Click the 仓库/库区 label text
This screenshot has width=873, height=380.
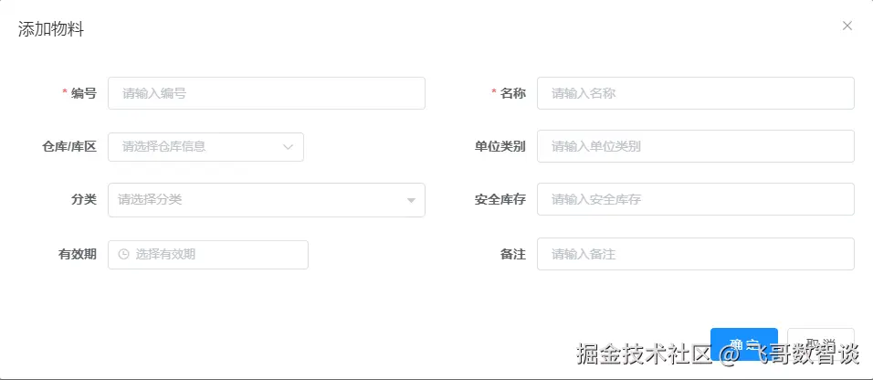69,146
